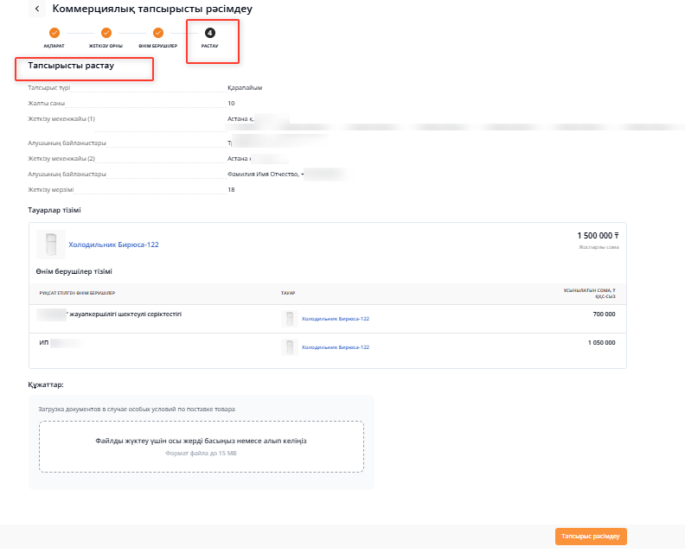Click the ҰСЫНЫЛАТЫН СОМА column header
Viewport: 685px width, 559px height.
[x=589, y=293]
